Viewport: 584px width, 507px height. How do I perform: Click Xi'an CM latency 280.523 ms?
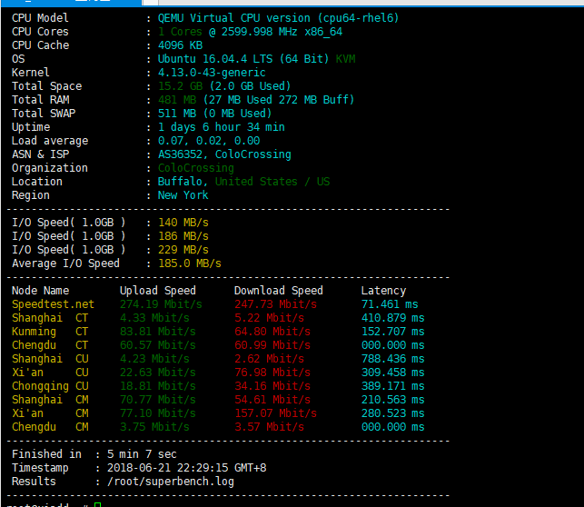(x=393, y=413)
